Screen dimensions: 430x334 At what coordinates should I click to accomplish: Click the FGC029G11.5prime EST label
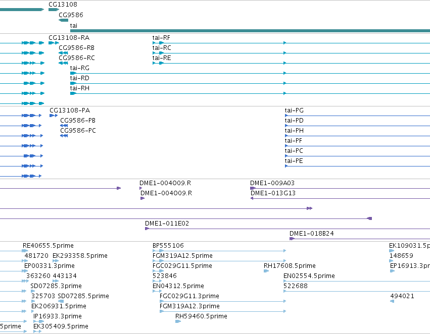pos(182,266)
